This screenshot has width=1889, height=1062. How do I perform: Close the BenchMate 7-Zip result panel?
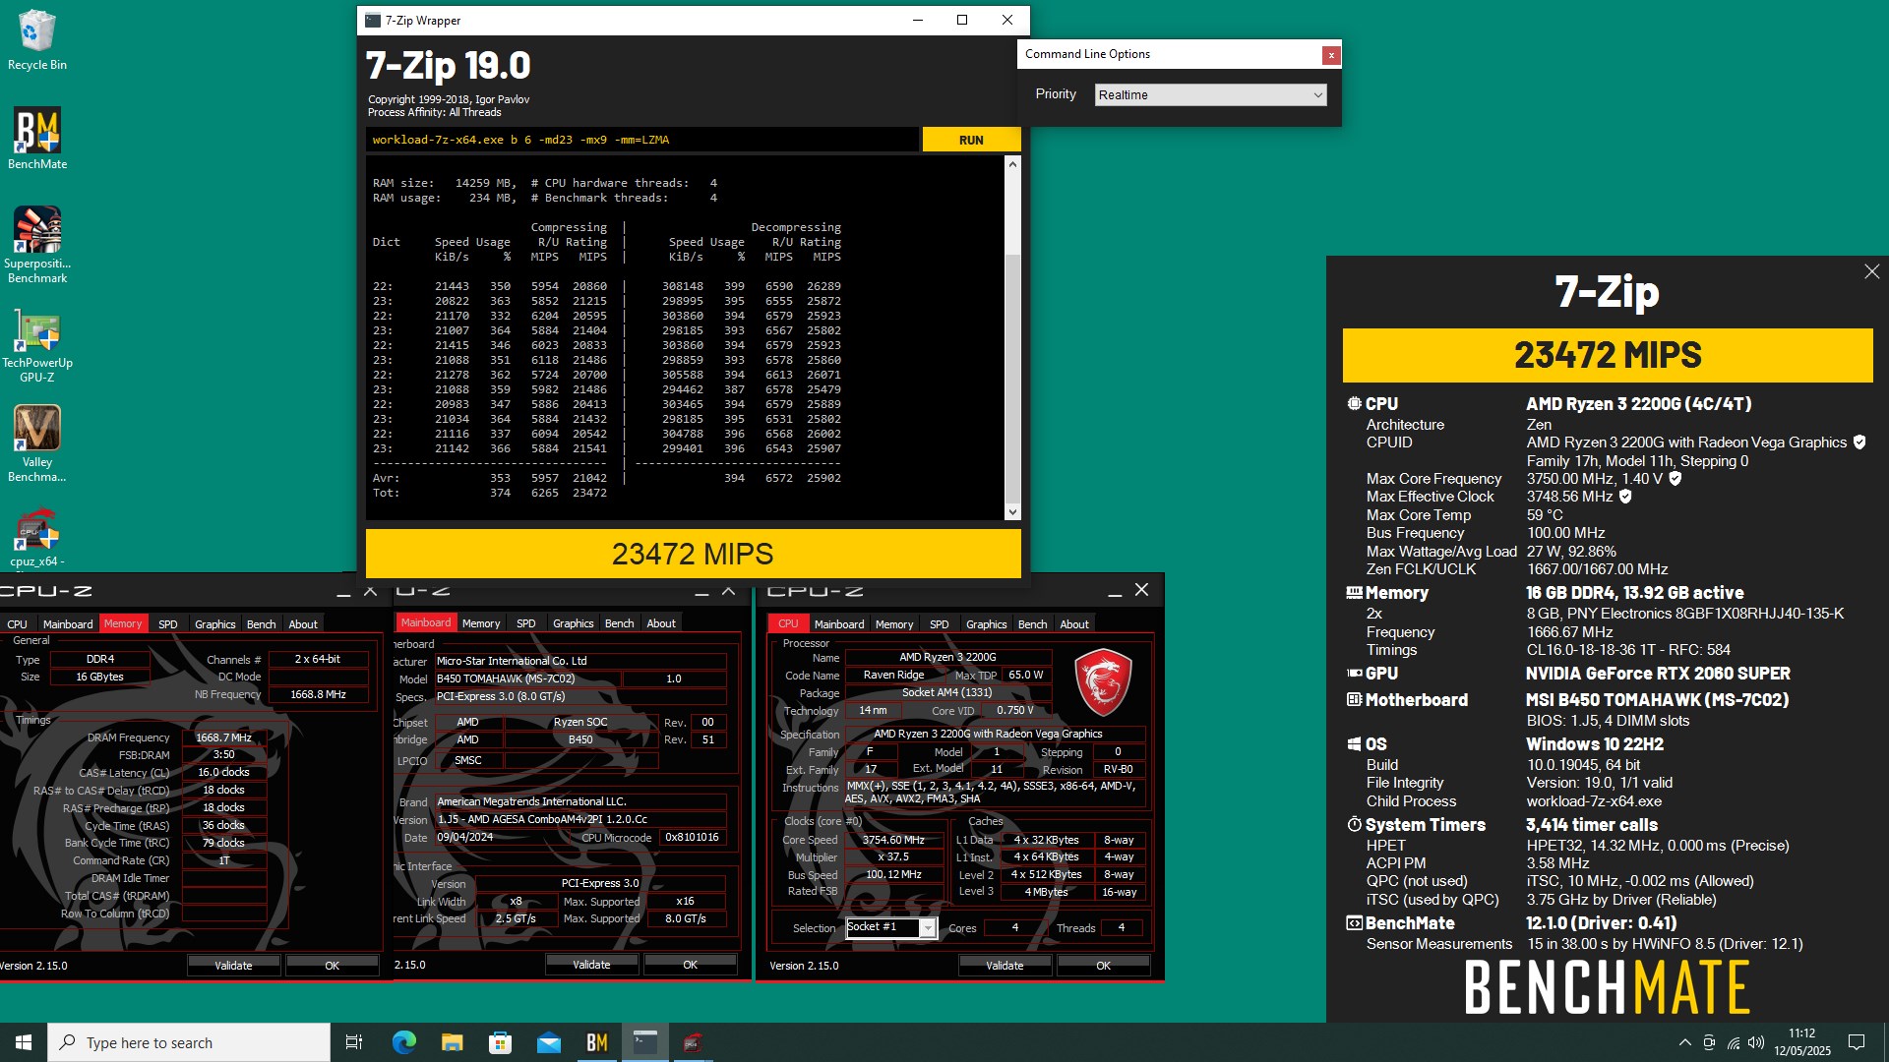coord(1871,271)
